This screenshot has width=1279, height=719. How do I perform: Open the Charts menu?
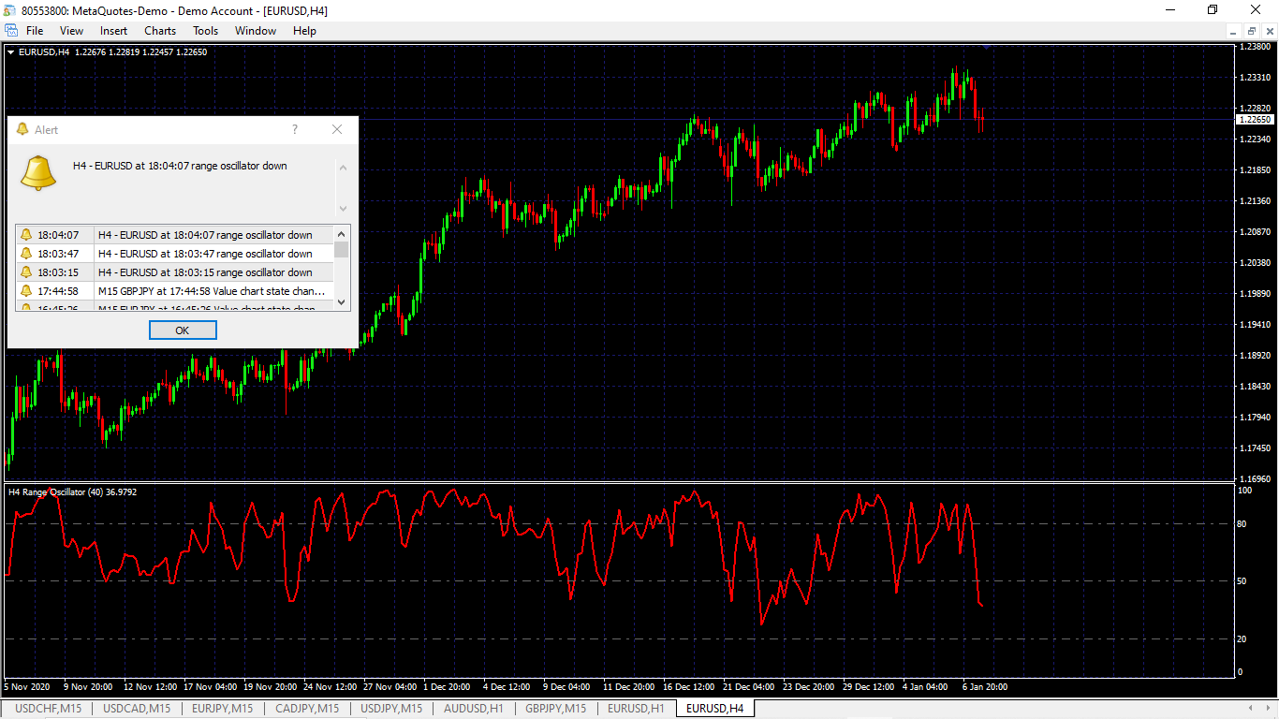click(160, 31)
